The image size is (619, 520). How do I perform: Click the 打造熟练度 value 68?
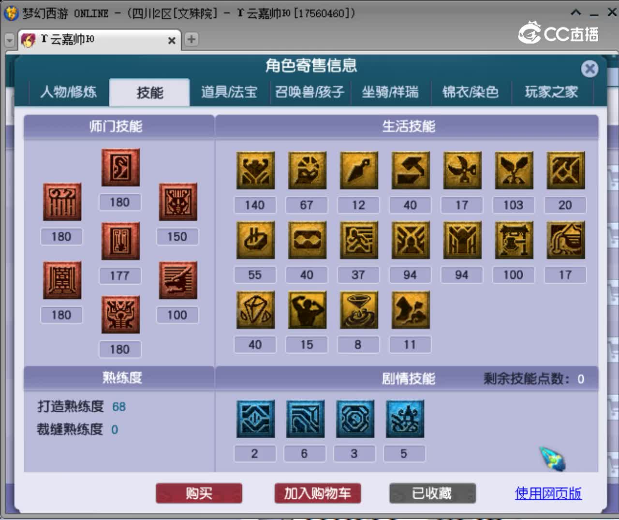coord(119,407)
